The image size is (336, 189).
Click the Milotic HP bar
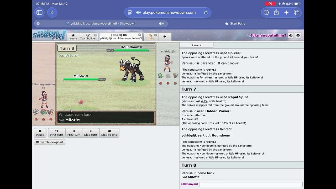tap(81, 79)
